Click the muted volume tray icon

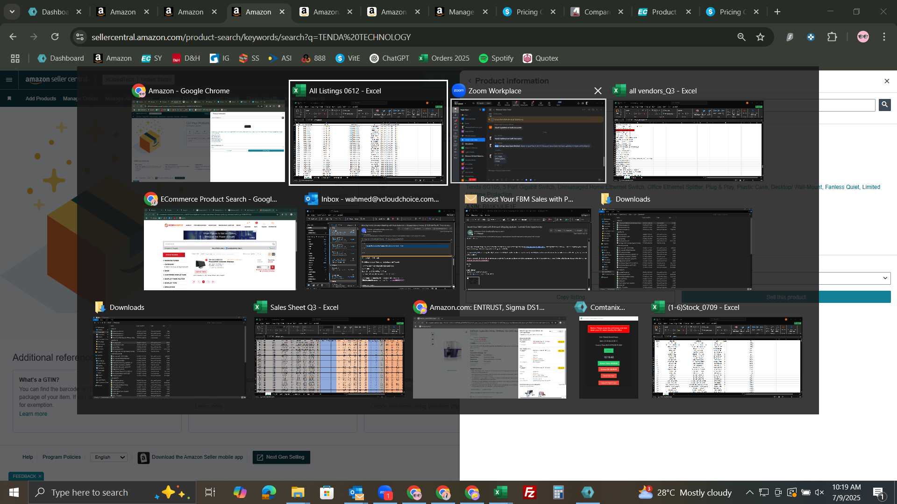tap(819, 492)
